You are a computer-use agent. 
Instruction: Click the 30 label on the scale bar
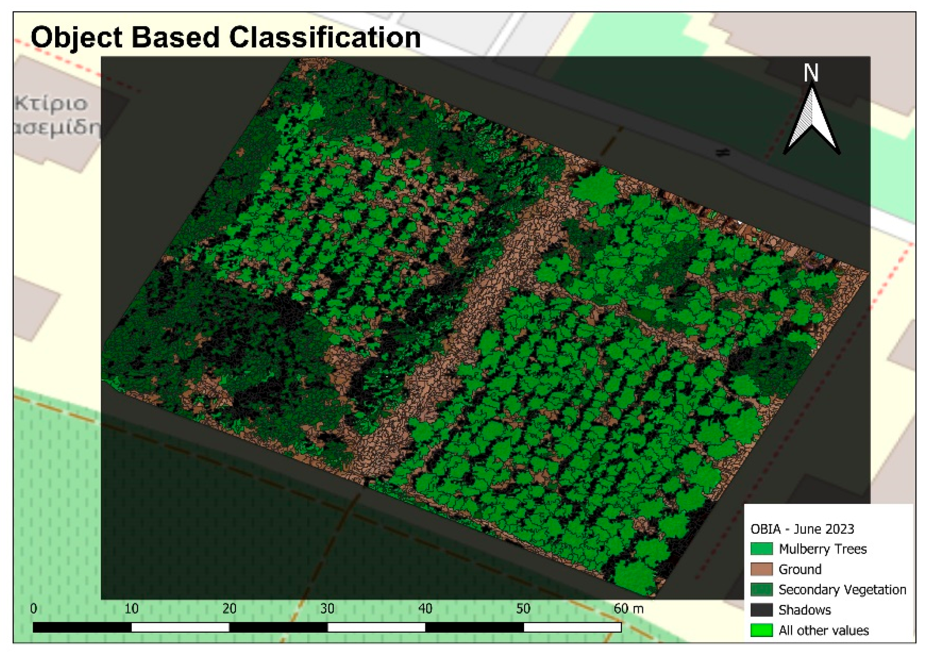coord(327,609)
